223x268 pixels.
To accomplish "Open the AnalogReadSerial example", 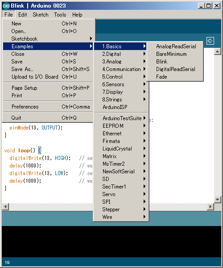I will (x=175, y=46).
